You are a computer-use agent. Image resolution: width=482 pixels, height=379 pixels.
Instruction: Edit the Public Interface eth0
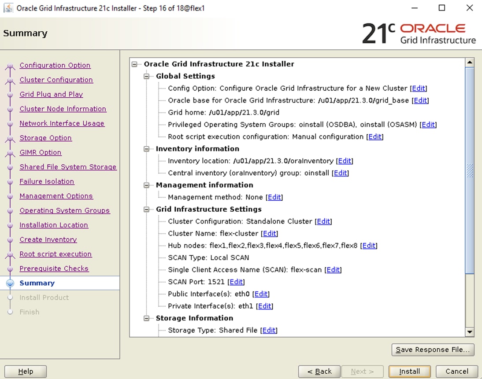point(261,294)
